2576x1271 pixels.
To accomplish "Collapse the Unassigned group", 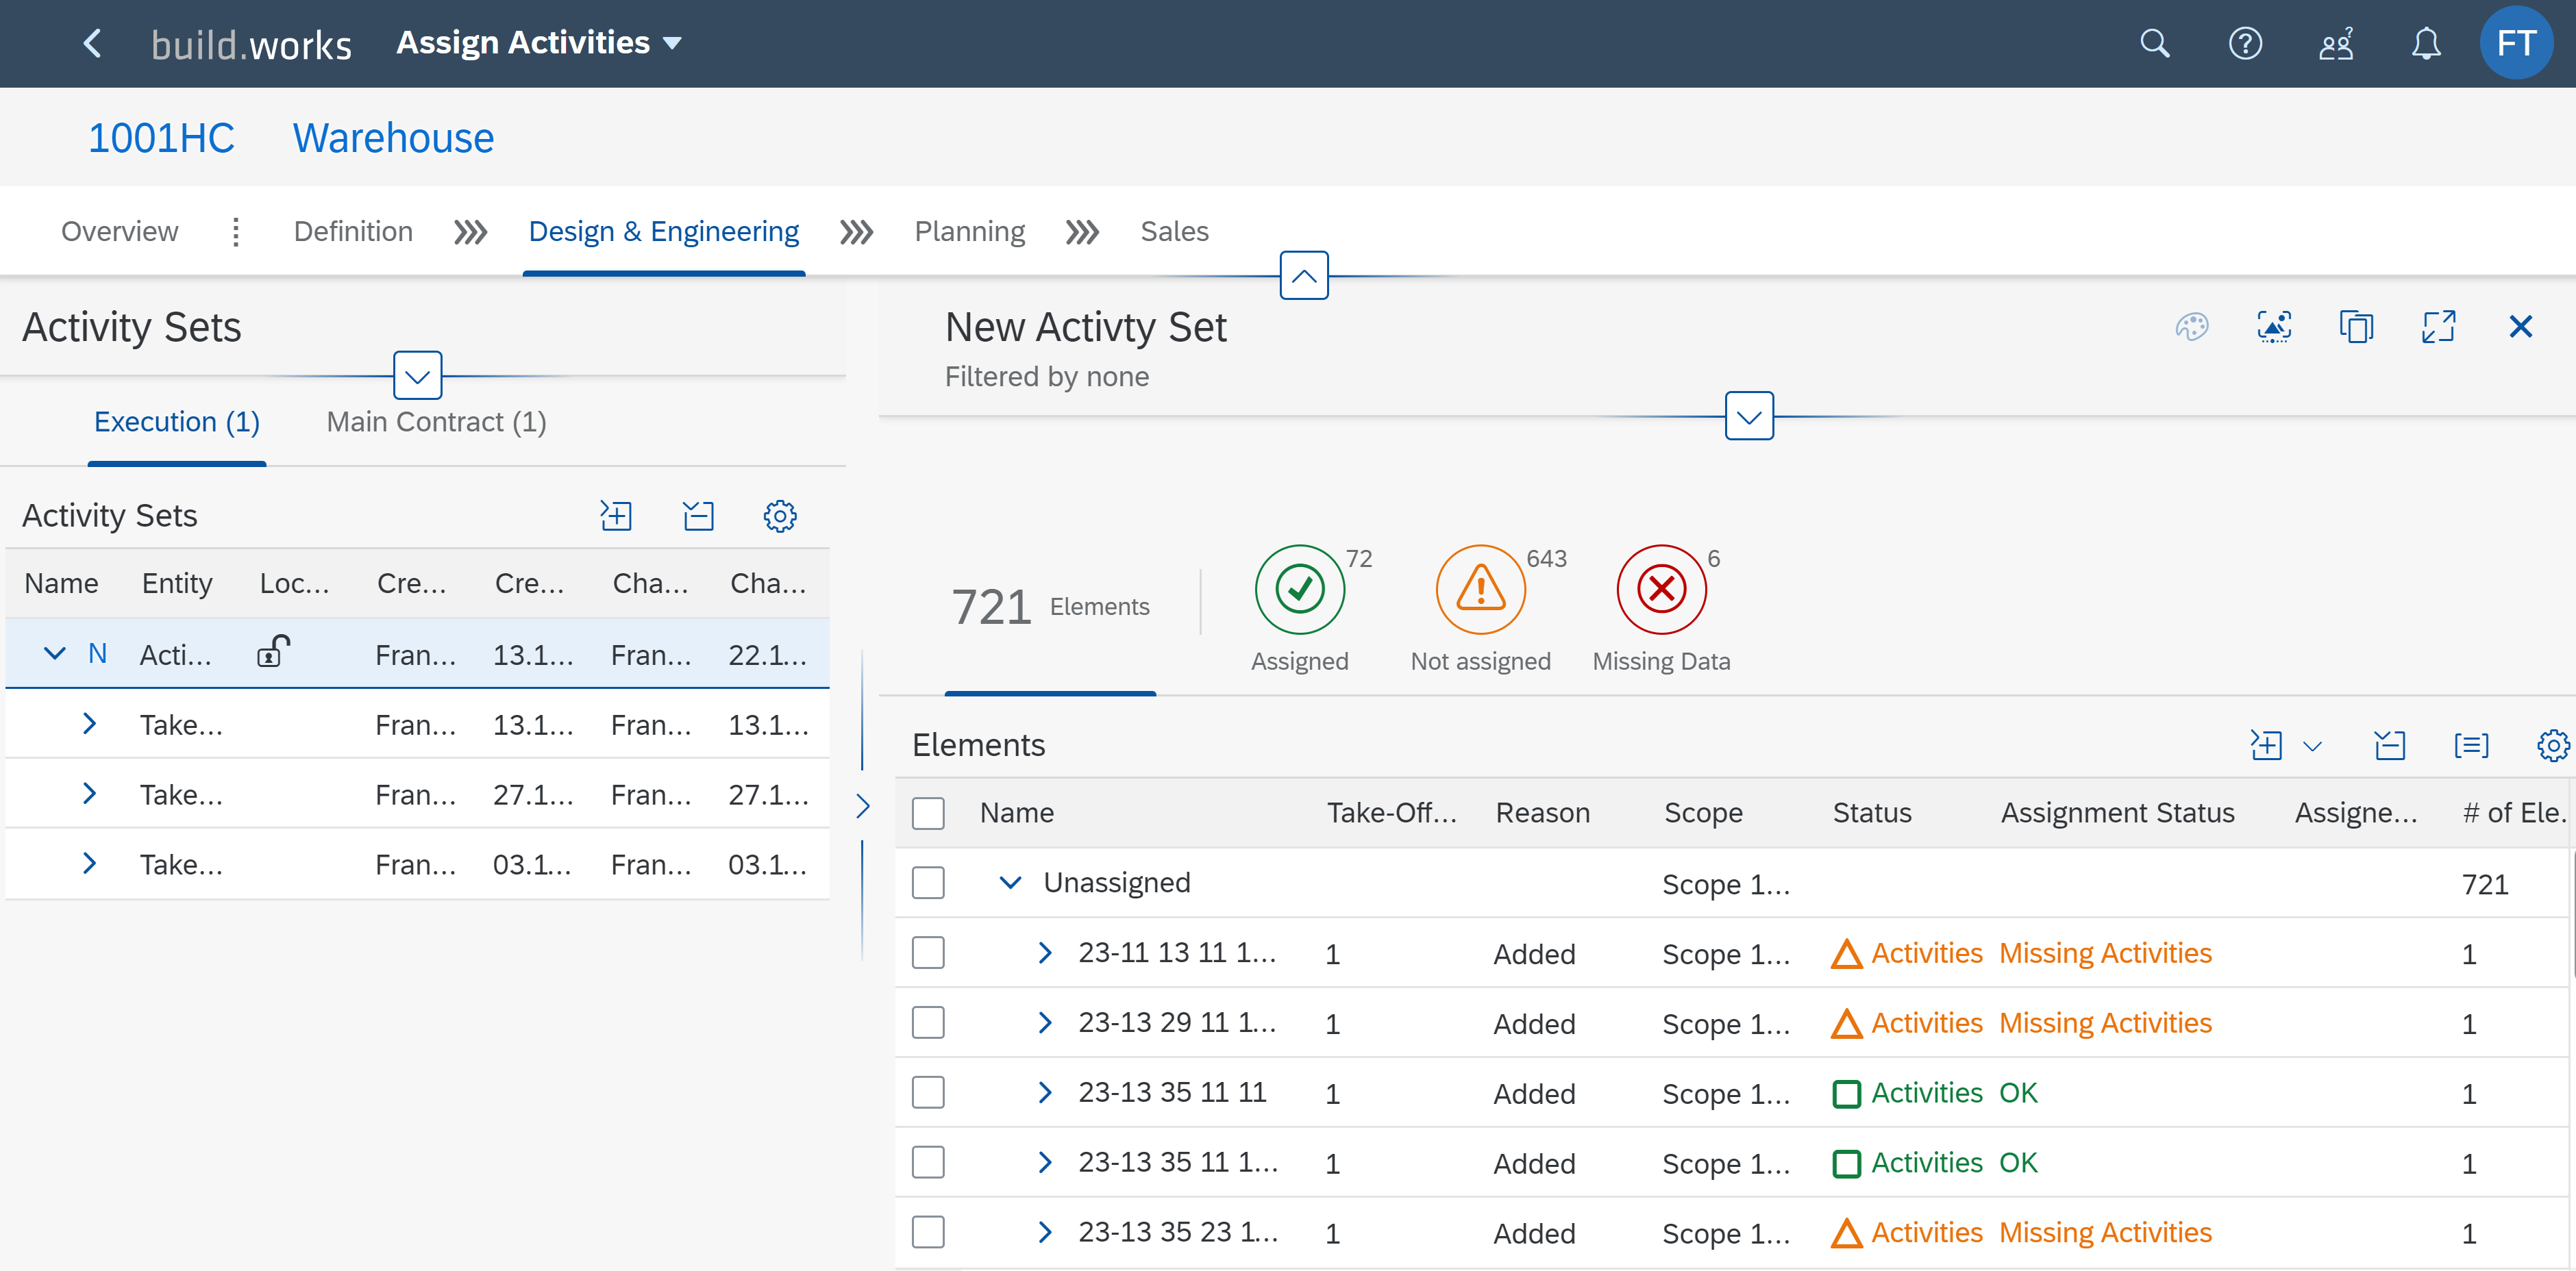I will 1010,883.
